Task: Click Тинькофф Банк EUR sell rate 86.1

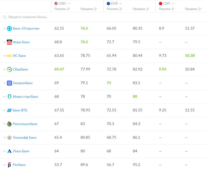Action: coord(136,138)
